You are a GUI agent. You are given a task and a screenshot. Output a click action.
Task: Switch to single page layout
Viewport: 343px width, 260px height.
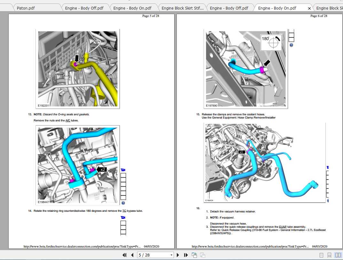point(321,255)
